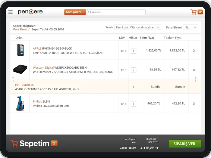This screenshot has height=158, width=211.
Task: Open the HP - C5D08ES bundle link
Action: click(x=24, y=85)
